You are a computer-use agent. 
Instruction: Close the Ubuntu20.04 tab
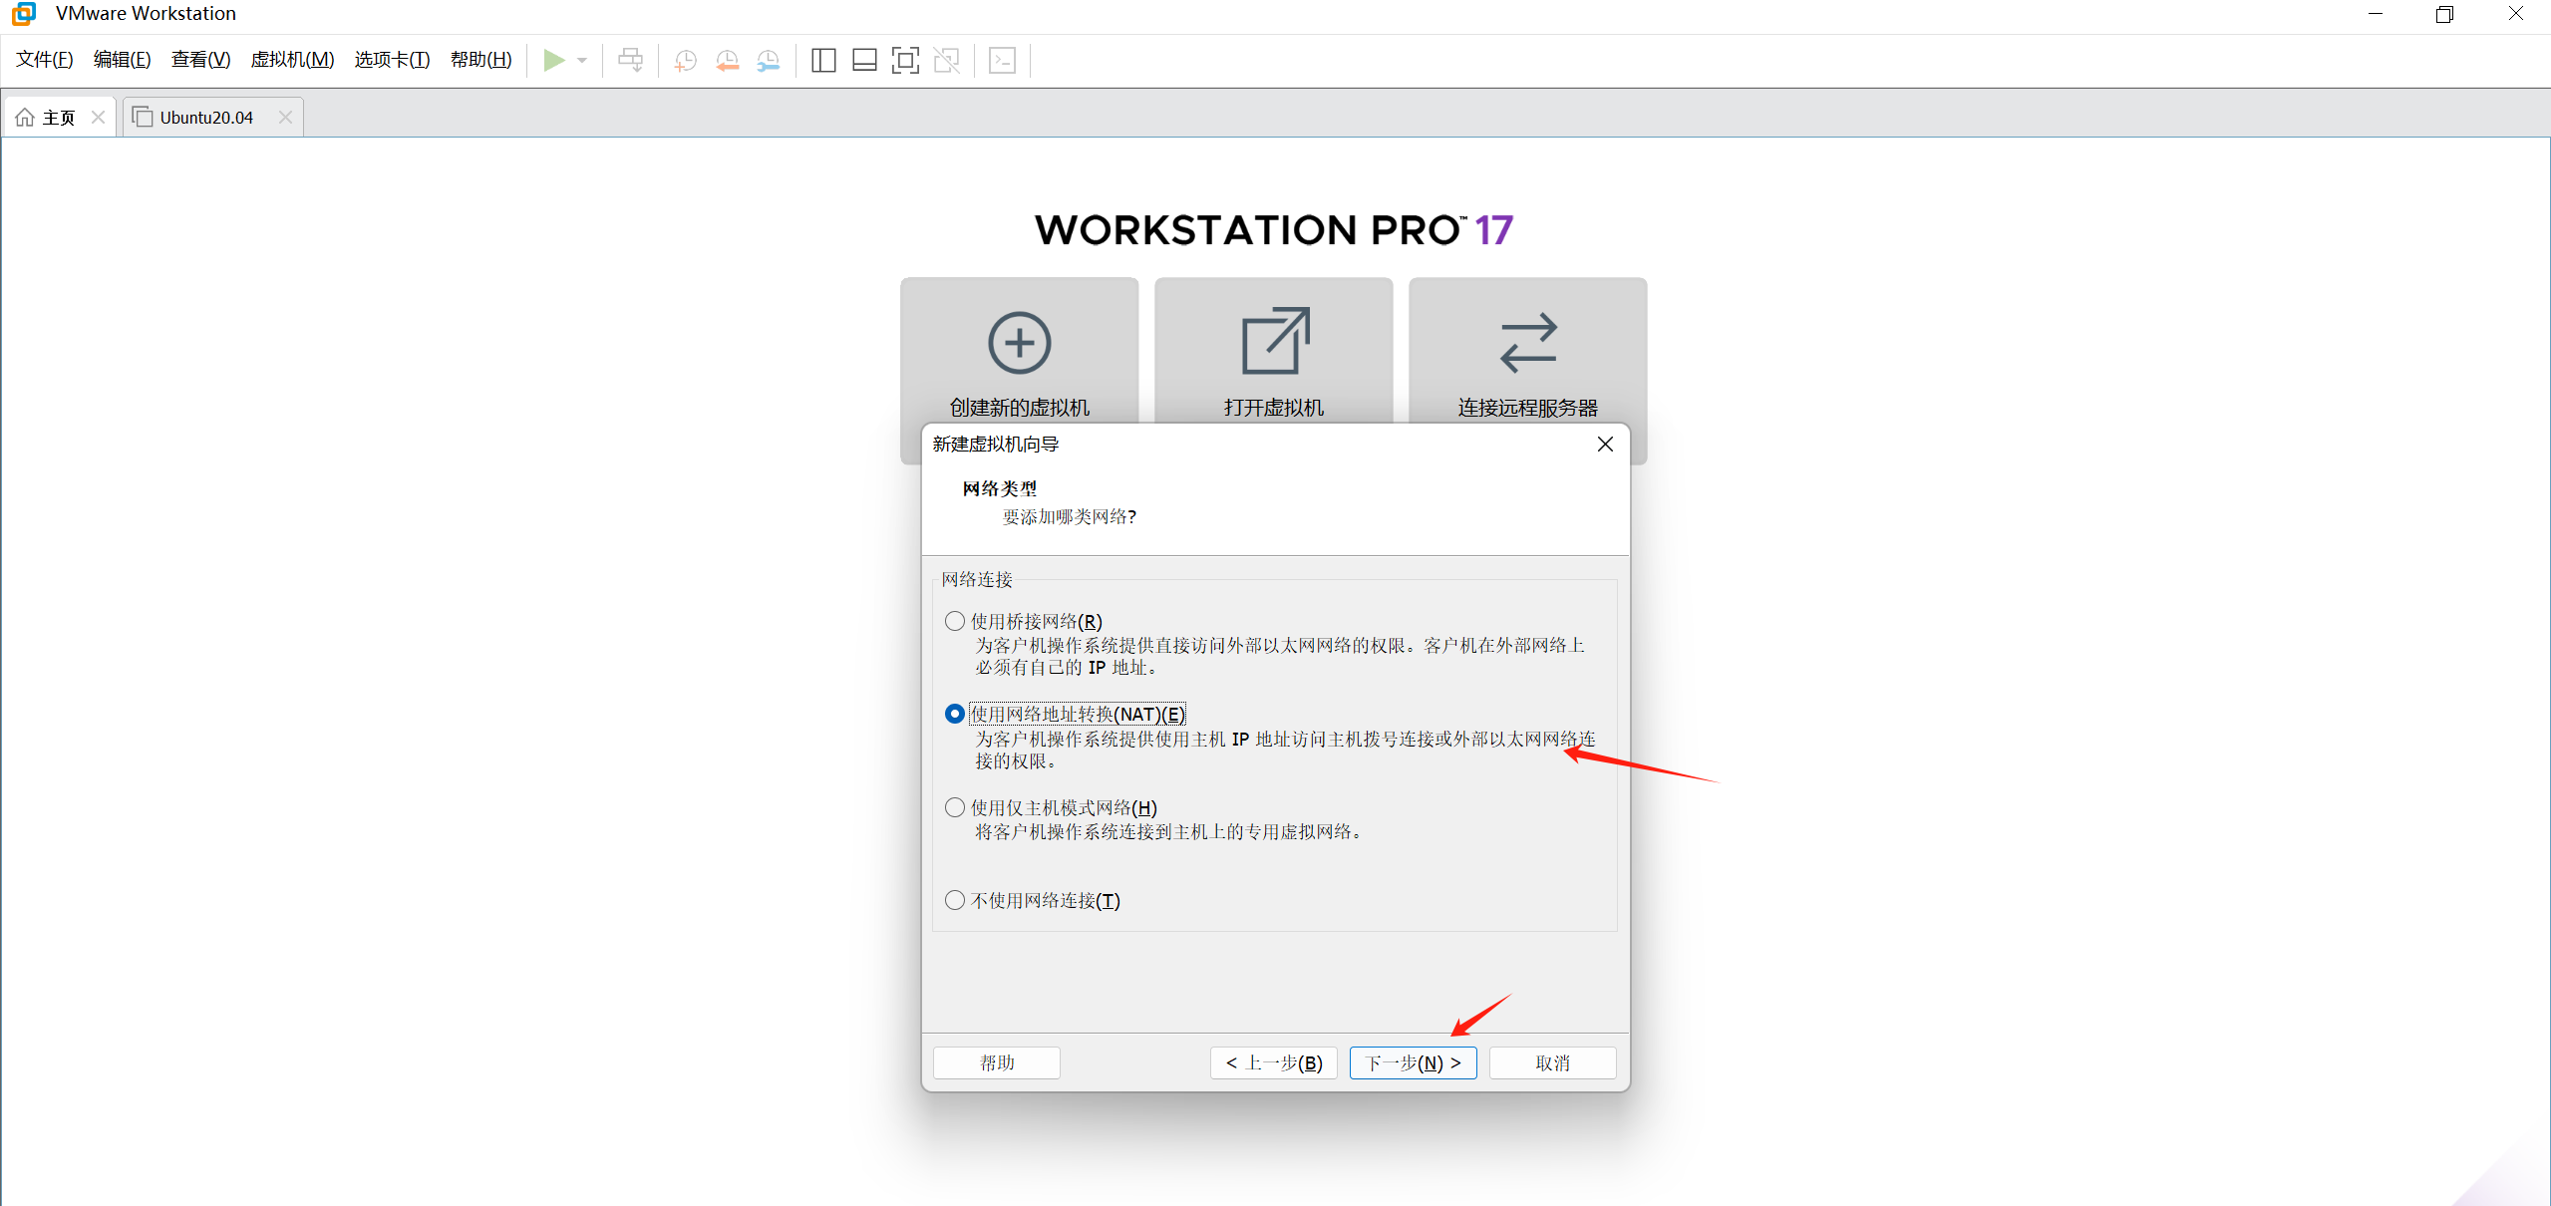pyautogui.click(x=285, y=117)
